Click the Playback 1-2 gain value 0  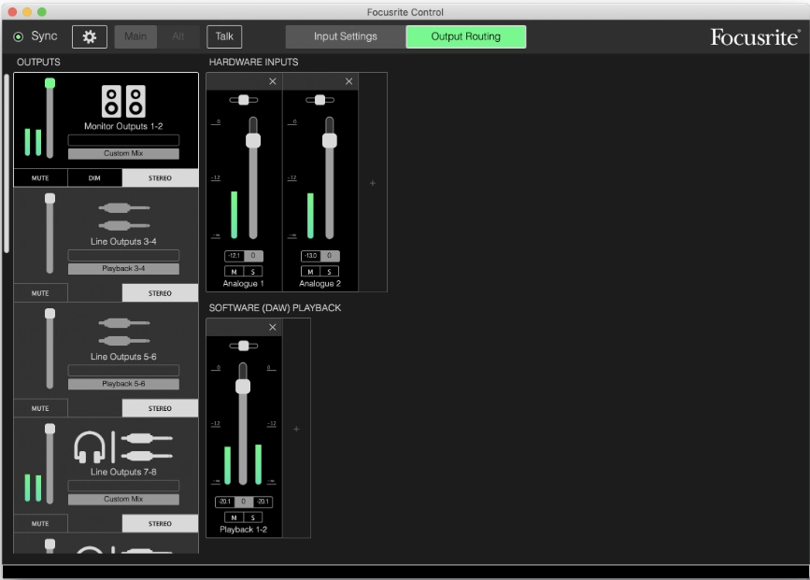pyautogui.click(x=243, y=502)
